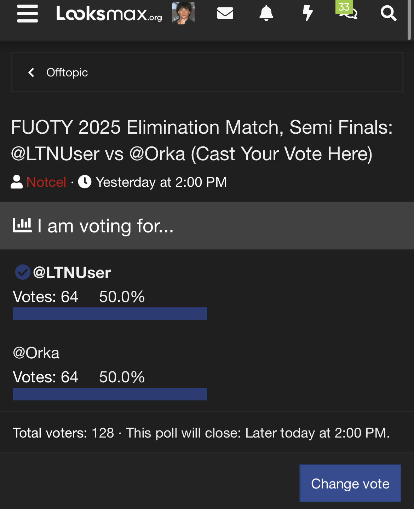Viewport: 414px width, 509px height.
Task: Click the lightning bolt icon
Action: [x=307, y=13]
